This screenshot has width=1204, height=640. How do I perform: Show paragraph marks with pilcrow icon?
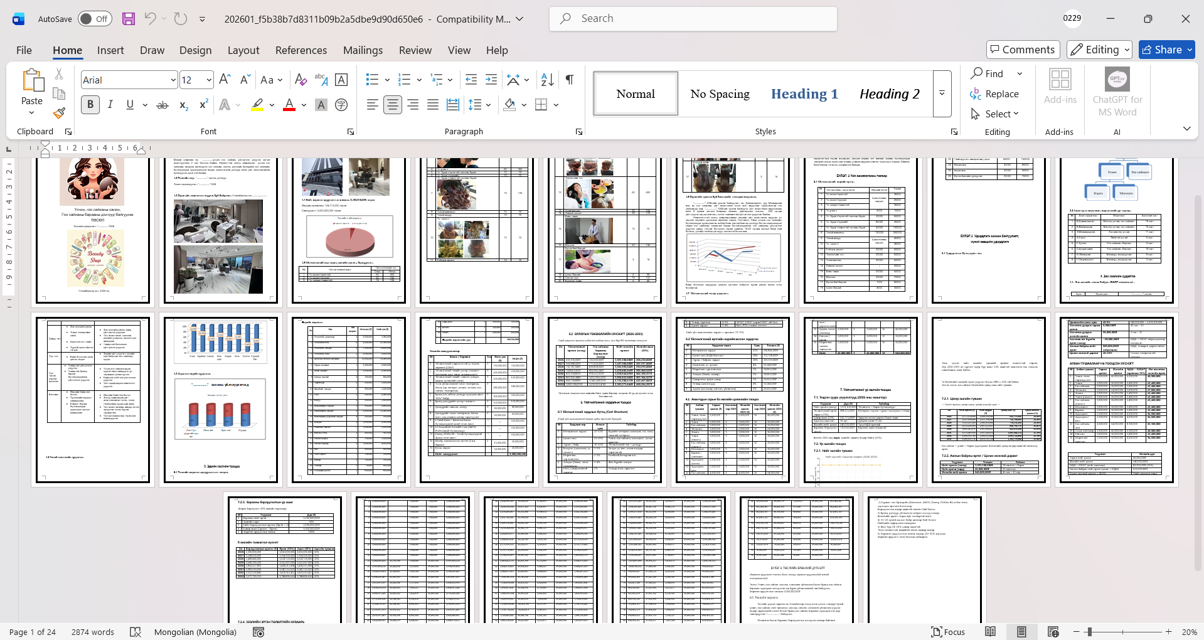tap(570, 80)
